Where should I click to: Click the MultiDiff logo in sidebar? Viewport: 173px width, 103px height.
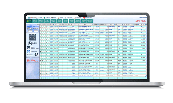33,43
